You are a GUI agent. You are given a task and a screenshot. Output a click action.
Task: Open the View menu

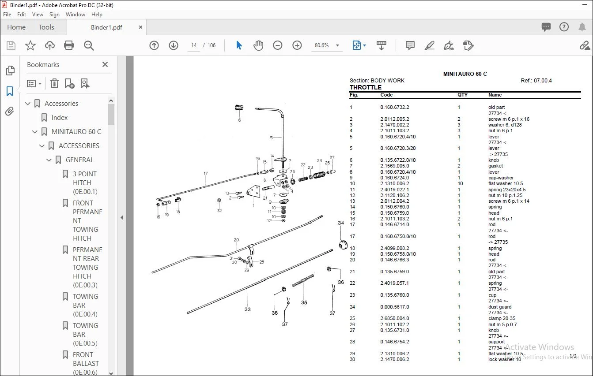(x=38, y=15)
